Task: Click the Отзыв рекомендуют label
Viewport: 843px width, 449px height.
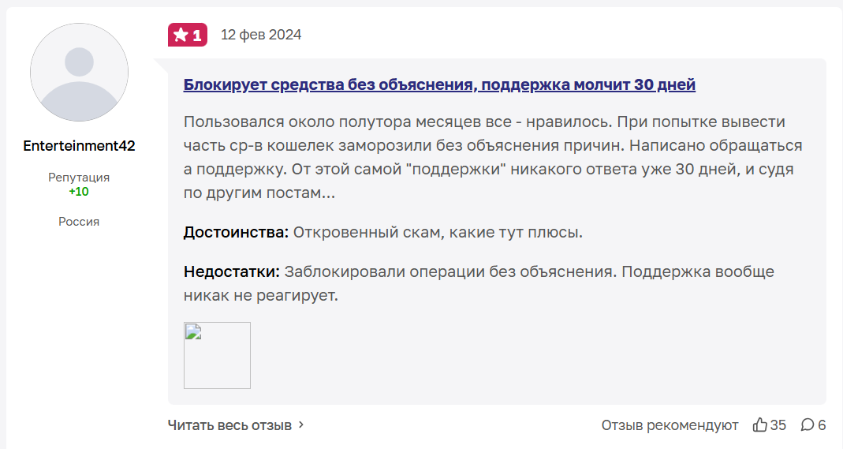Action: (x=670, y=425)
